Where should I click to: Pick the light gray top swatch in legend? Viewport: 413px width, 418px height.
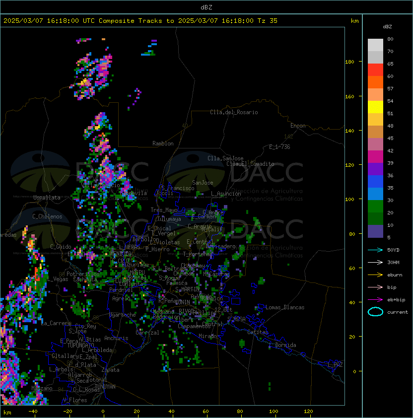[x=375, y=45]
